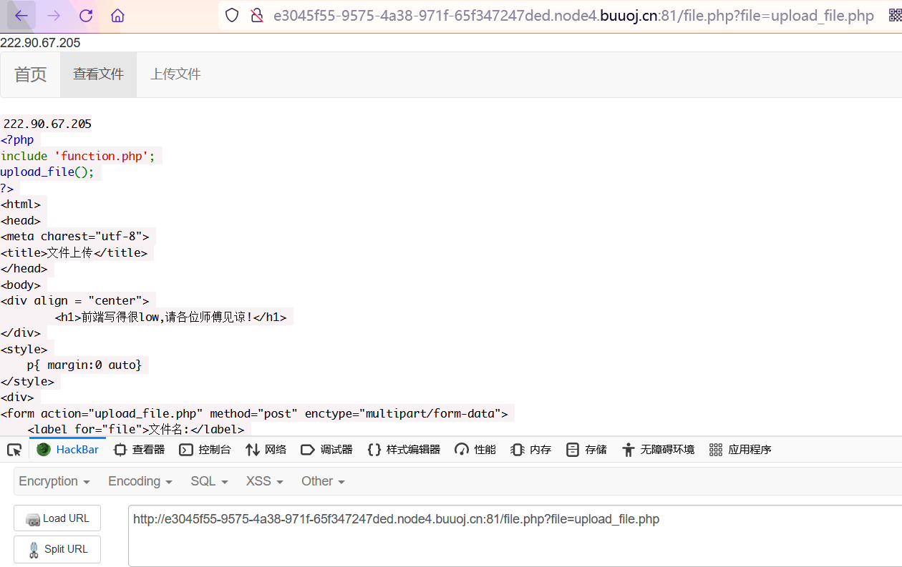Click the browser forward arrow
902x567 pixels.
click(x=54, y=16)
